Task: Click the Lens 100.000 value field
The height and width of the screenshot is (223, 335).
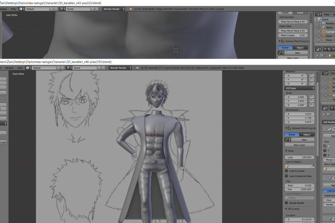Action: point(300,157)
